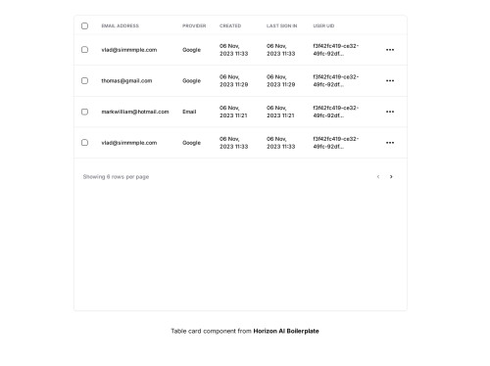
Task: Sort by Email Address column header
Action: click(121, 25)
